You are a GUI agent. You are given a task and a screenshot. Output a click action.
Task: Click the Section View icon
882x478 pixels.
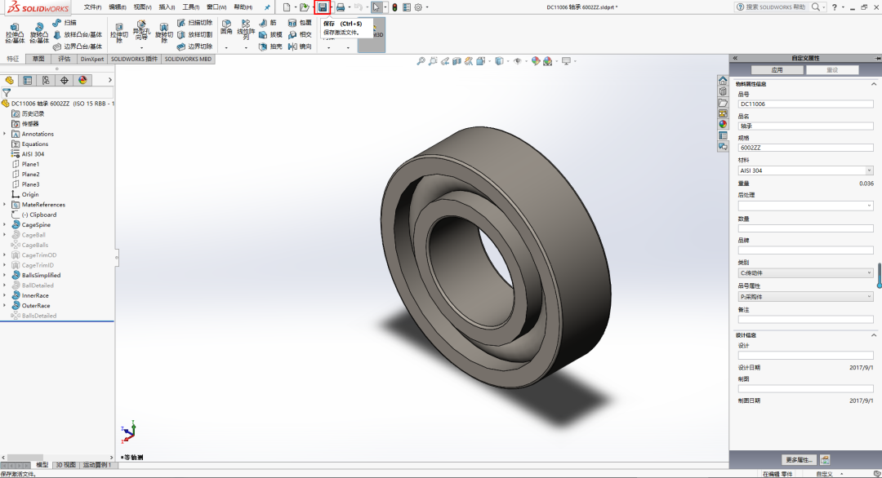[457, 61]
